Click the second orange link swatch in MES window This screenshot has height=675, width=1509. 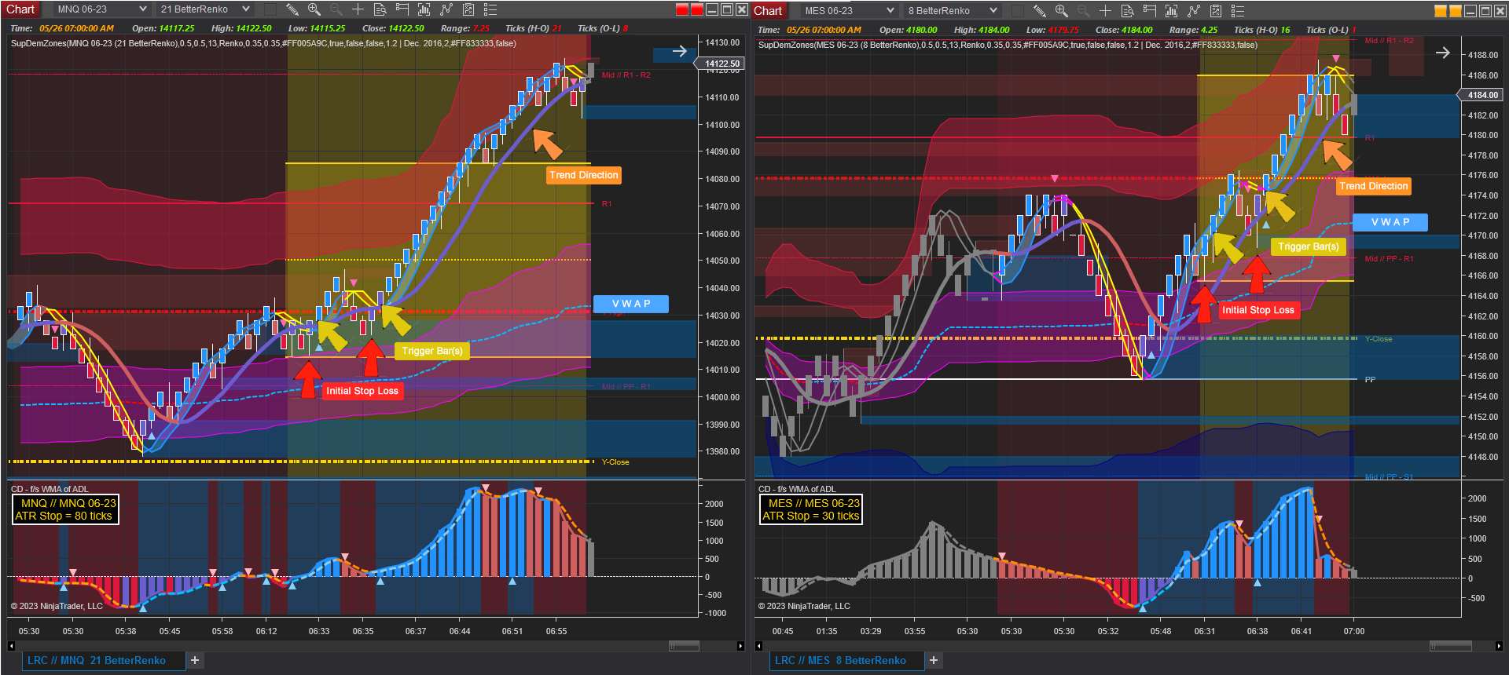[1456, 11]
